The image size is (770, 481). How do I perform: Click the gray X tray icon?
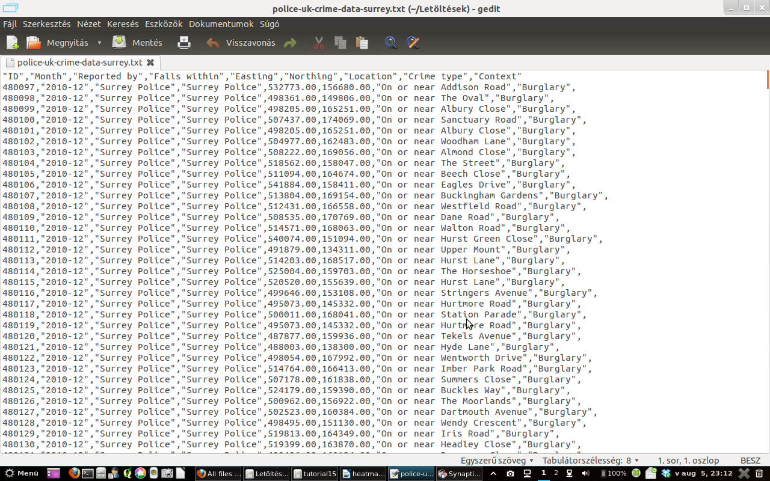(744, 473)
